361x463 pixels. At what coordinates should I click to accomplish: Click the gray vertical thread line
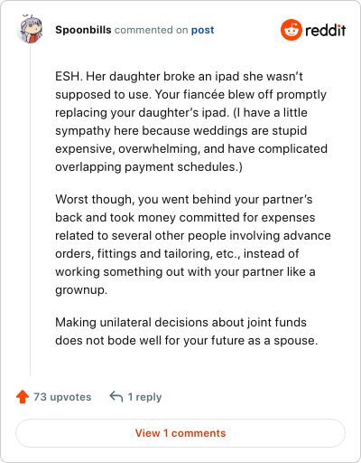[30, 210]
